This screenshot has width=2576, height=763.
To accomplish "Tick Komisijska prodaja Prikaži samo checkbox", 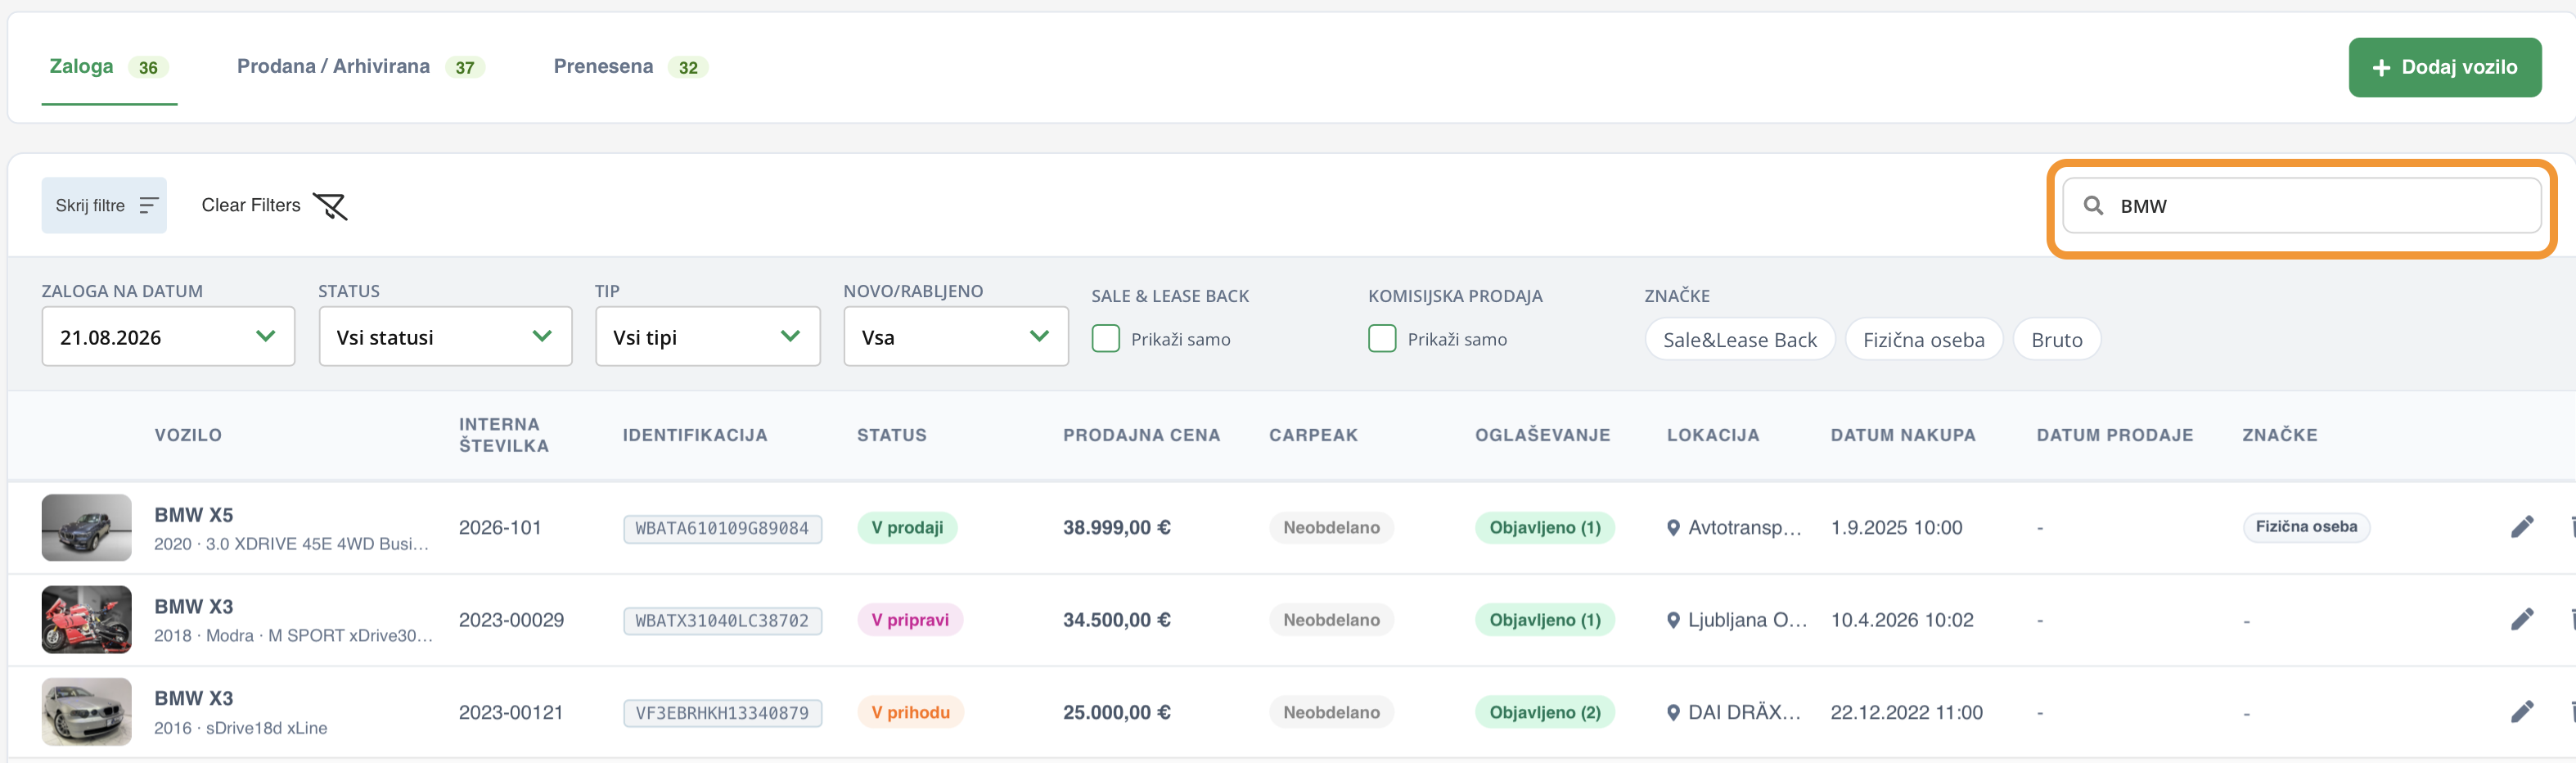I will [1382, 339].
